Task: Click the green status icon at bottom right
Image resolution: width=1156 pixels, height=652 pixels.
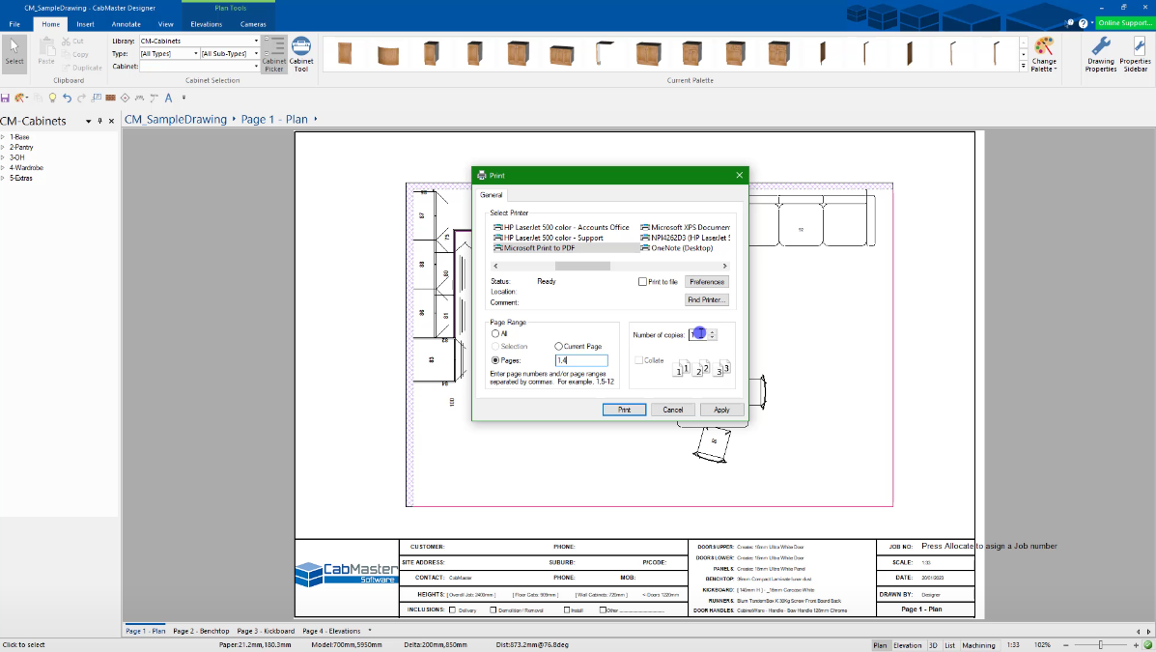Action: [x=1148, y=644]
